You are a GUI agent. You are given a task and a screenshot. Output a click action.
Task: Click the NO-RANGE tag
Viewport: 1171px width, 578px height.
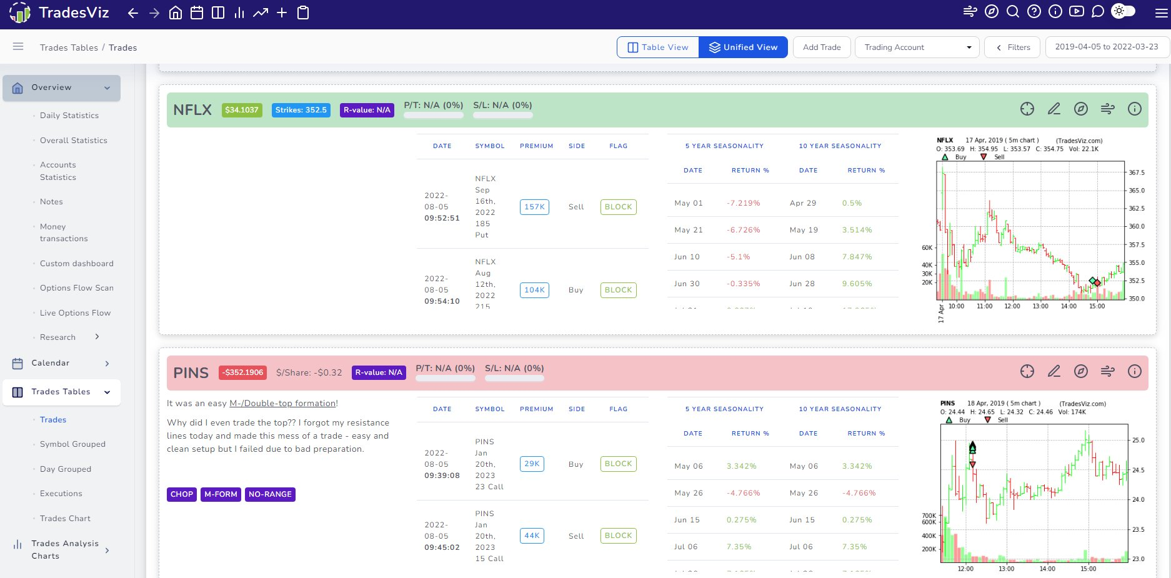(270, 494)
